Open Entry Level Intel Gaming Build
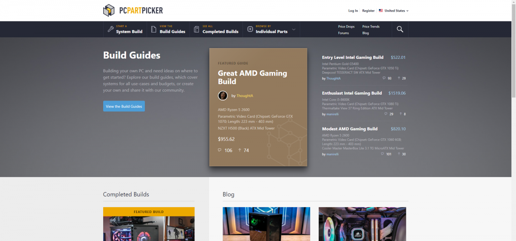516x241 pixels. point(353,57)
